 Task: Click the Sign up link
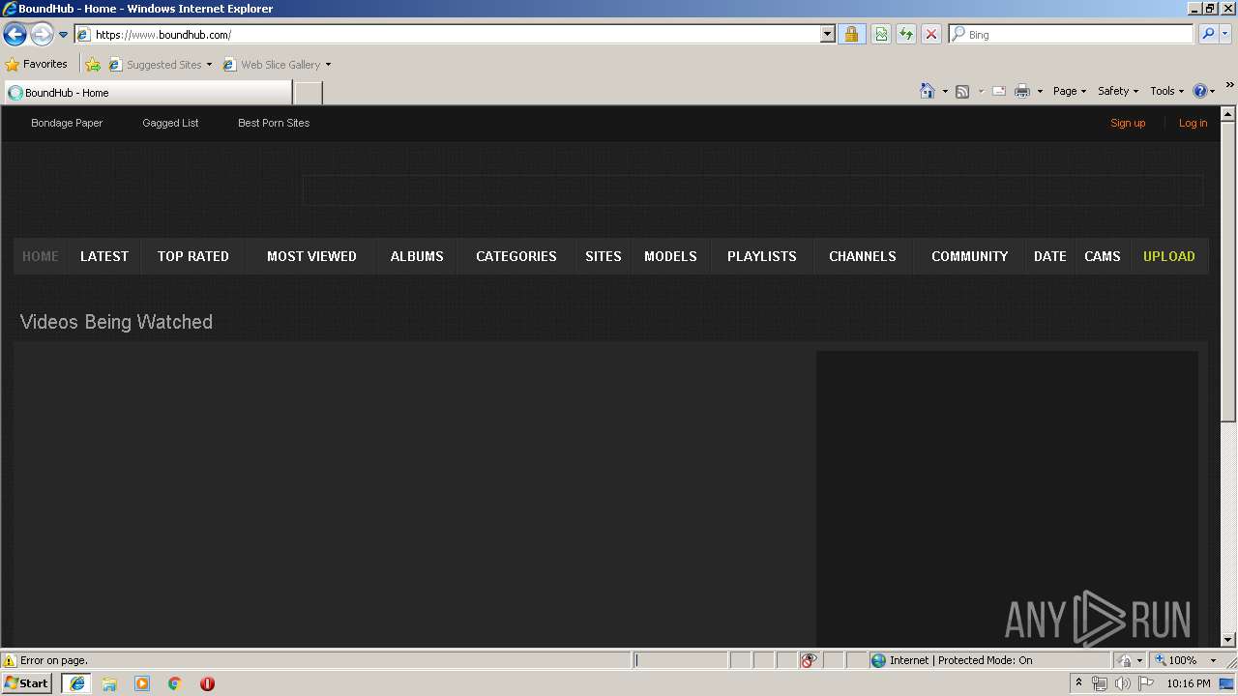click(x=1128, y=123)
